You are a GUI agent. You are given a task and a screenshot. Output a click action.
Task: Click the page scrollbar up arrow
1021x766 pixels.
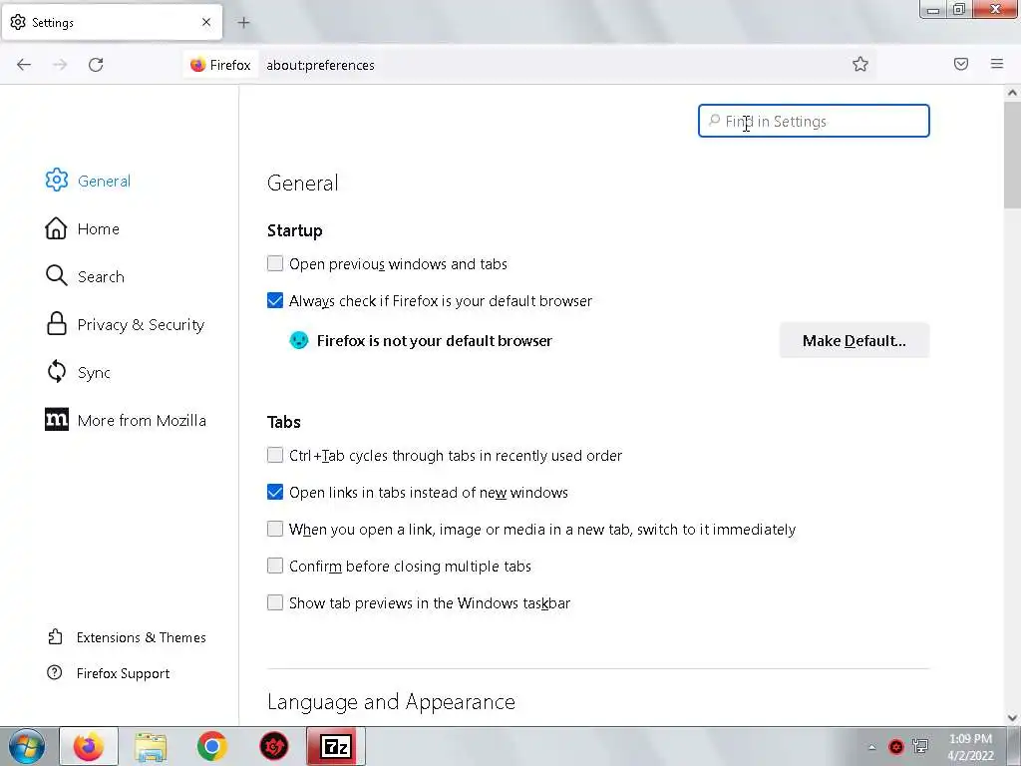tap(1012, 93)
